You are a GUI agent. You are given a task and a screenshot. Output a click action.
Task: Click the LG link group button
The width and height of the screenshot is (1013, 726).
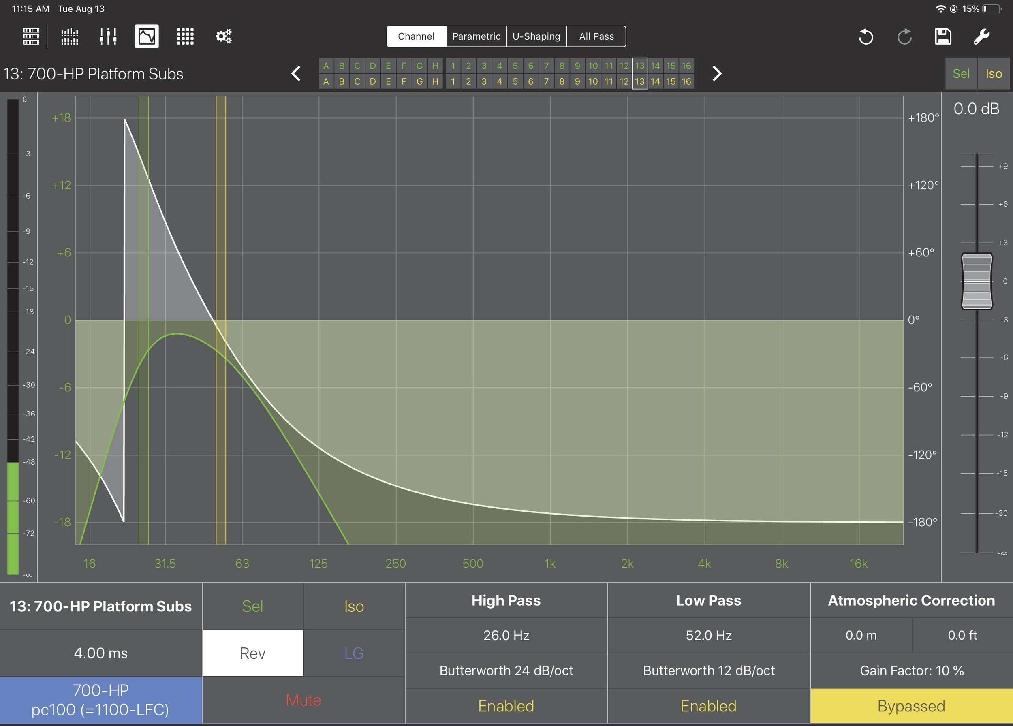[x=354, y=653]
